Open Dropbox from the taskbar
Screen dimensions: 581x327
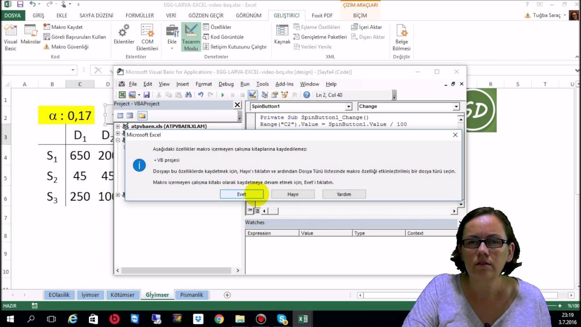pyautogui.click(x=198, y=319)
